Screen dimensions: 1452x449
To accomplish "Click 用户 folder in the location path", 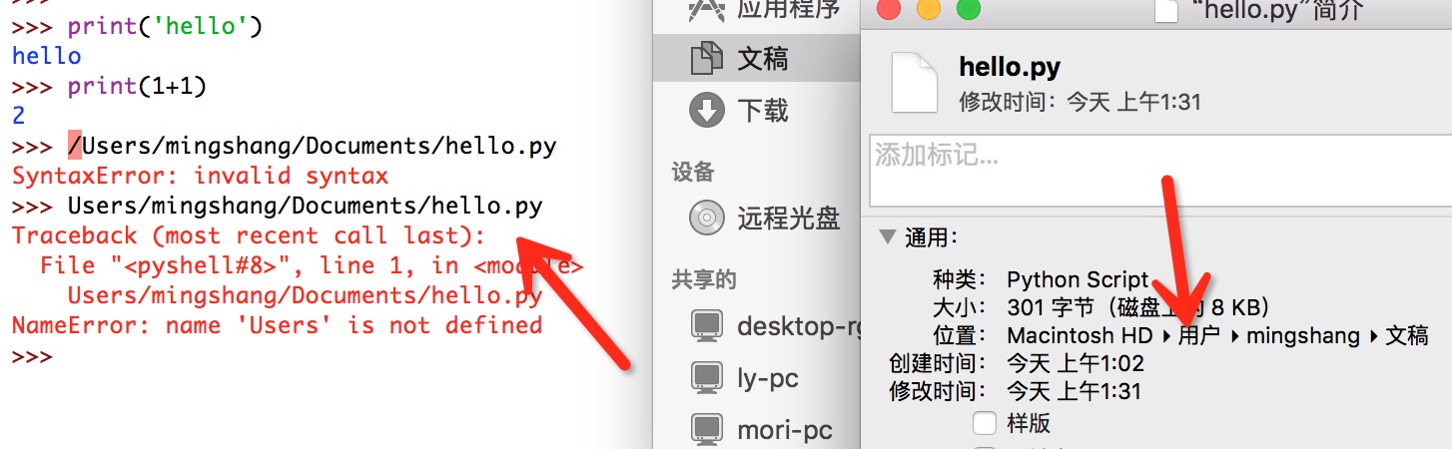I will coord(1199,335).
